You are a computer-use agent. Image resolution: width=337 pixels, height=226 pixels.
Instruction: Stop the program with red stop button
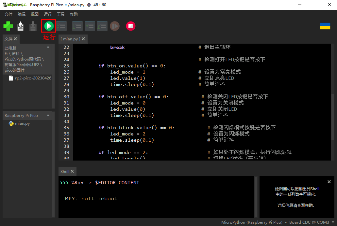coord(131,26)
